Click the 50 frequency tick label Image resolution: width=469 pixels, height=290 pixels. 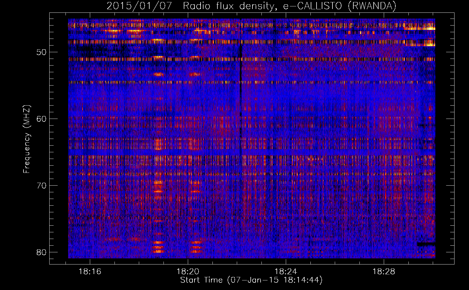(42, 52)
